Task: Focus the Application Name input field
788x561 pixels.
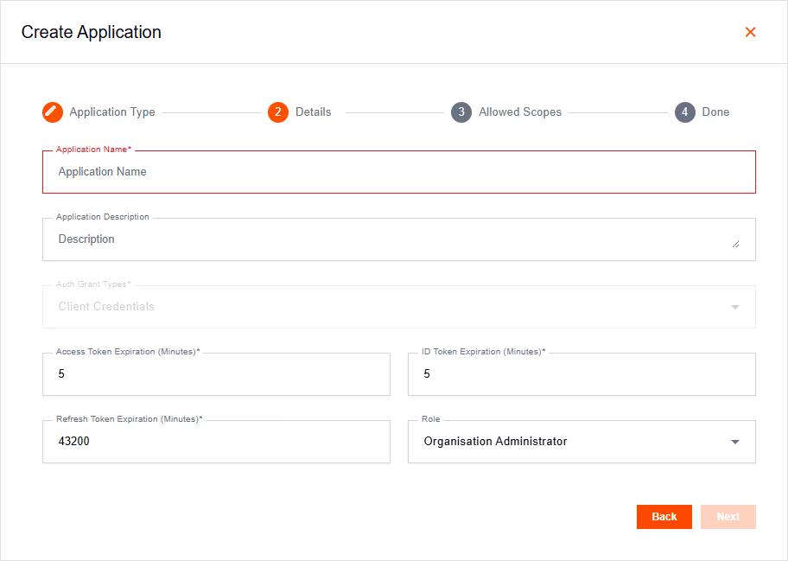Action: 399,172
